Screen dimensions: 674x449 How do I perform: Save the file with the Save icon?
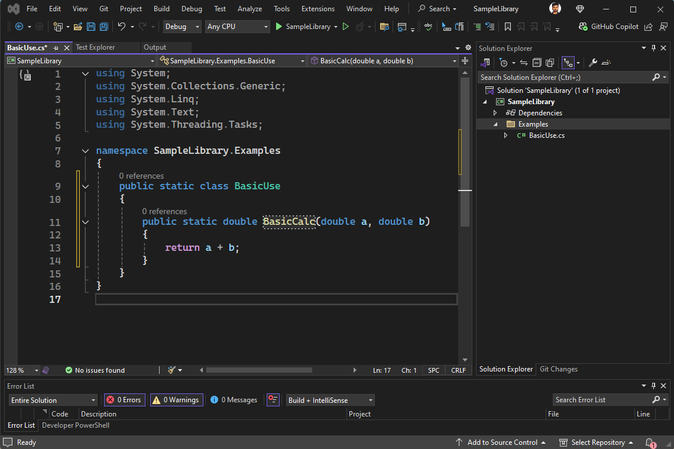[x=90, y=27]
